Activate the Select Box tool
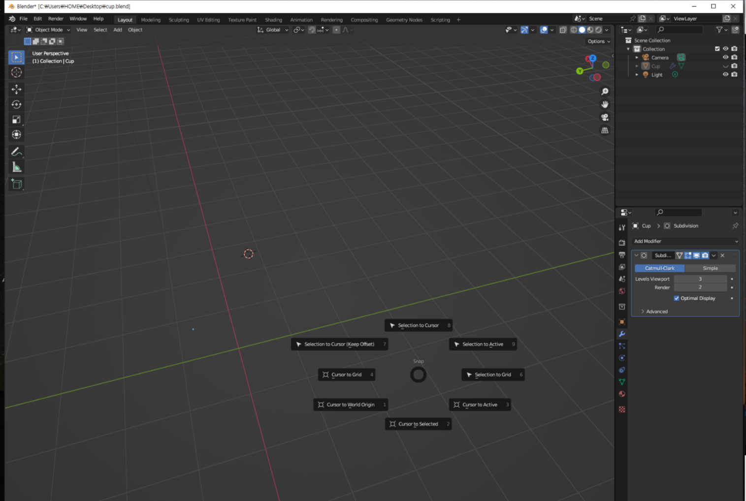746x501 pixels. pos(16,57)
